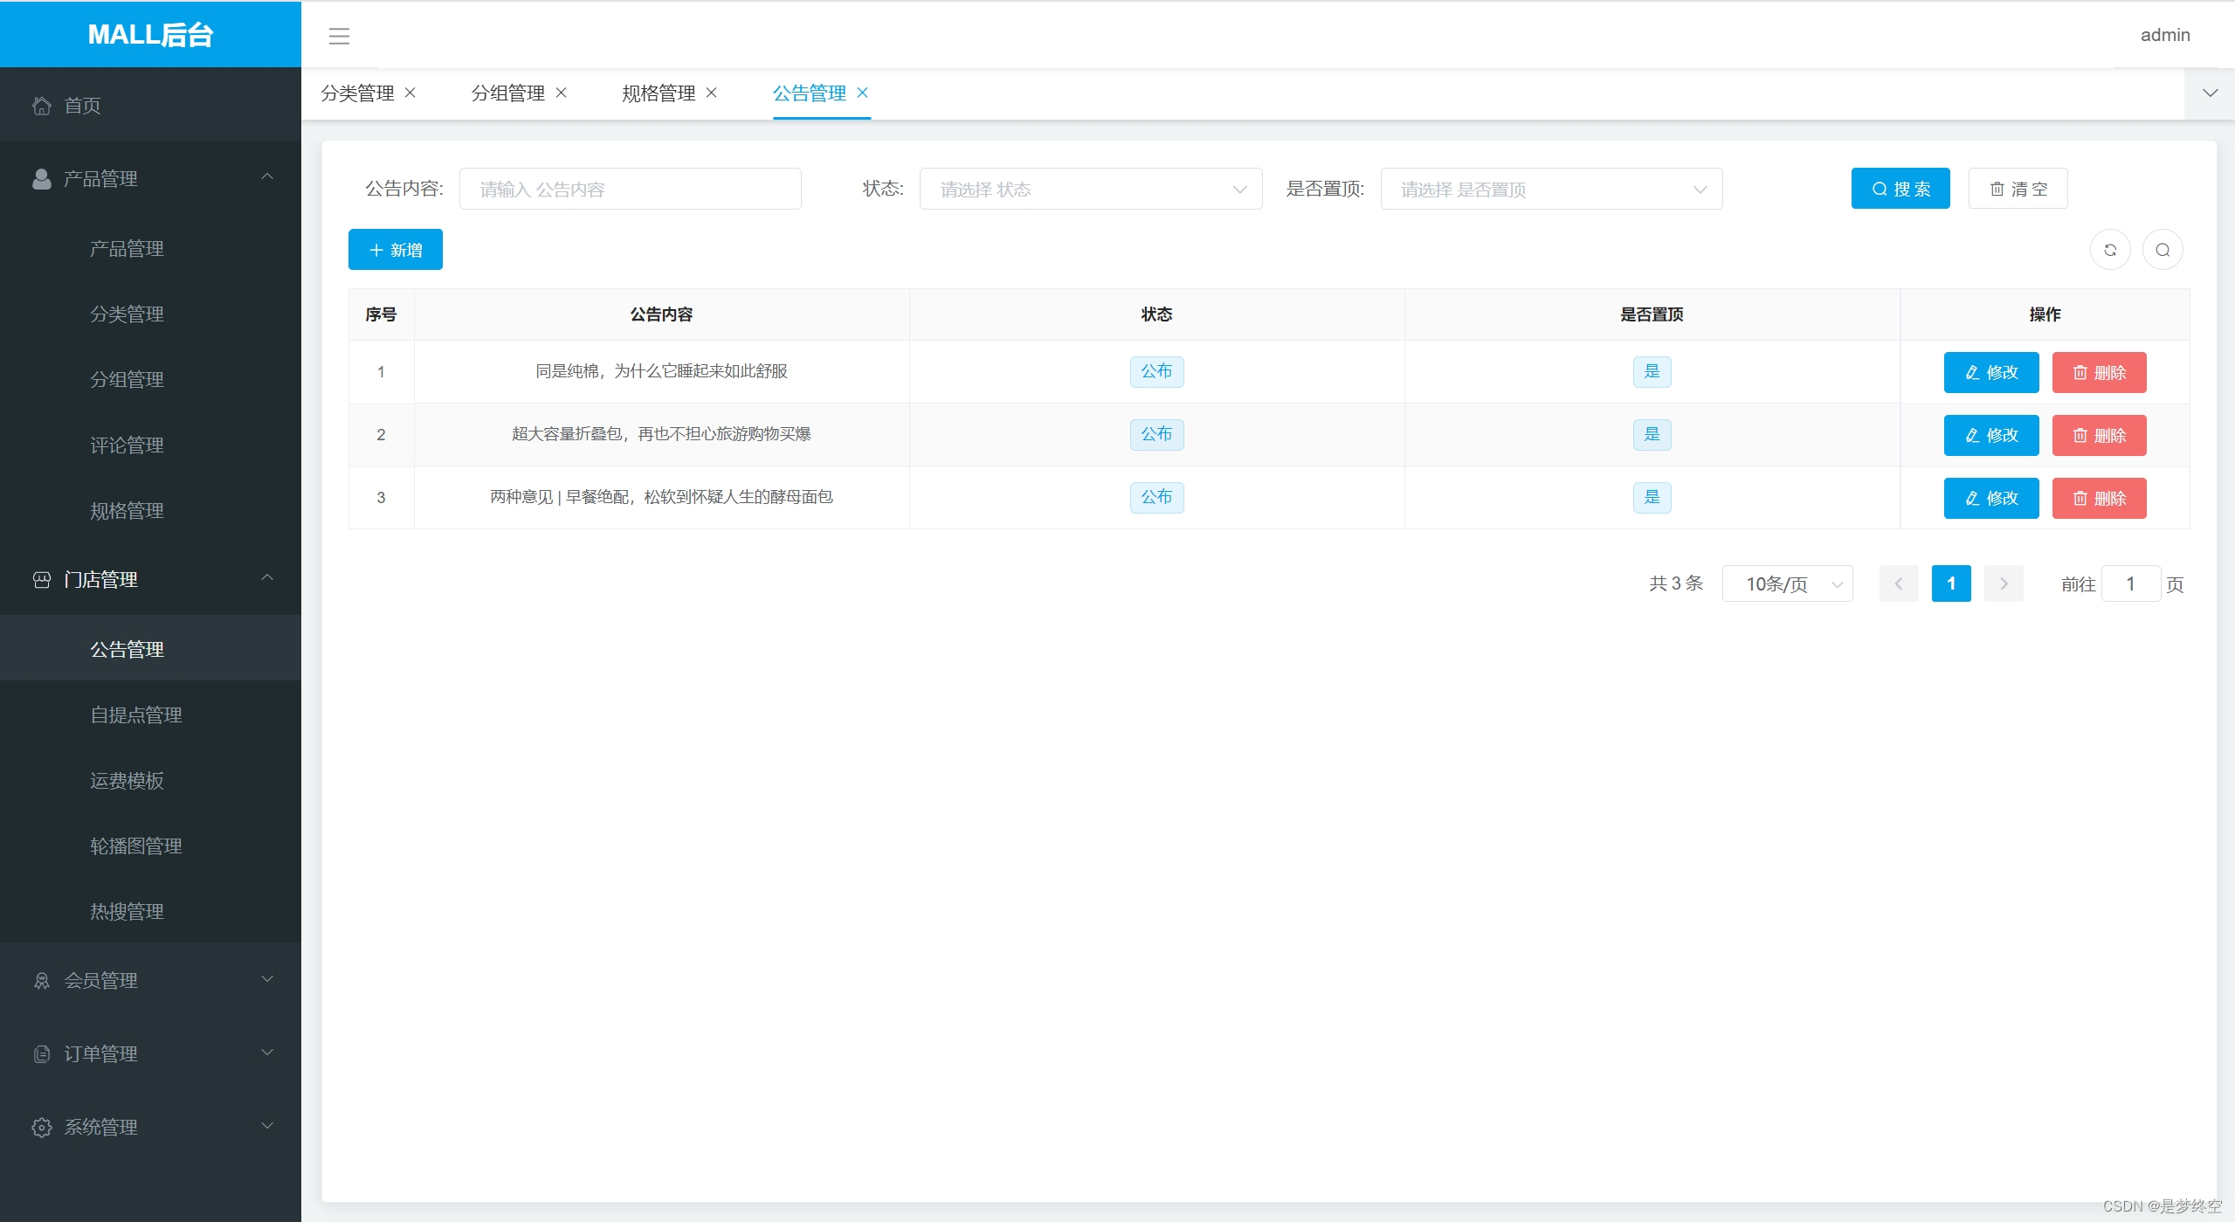
Task: Open the 10条/页 page size dropdown
Action: click(x=1787, y=583)
